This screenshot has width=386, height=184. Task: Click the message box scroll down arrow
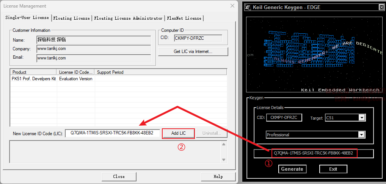(224, 160)
